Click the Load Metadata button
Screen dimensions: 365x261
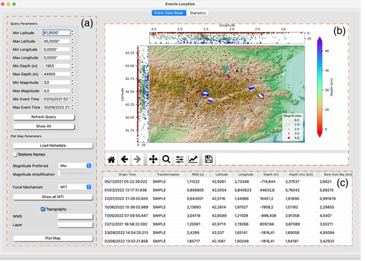(53, 146)
